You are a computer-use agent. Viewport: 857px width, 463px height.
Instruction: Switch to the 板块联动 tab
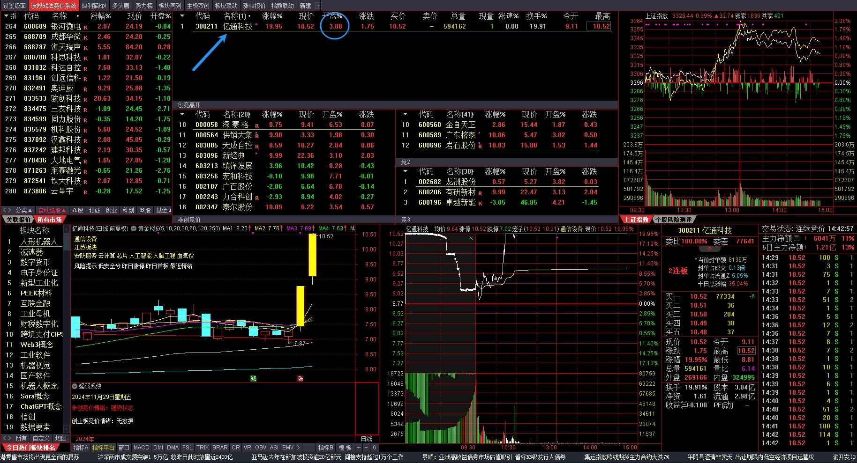(x=226, y=6)
